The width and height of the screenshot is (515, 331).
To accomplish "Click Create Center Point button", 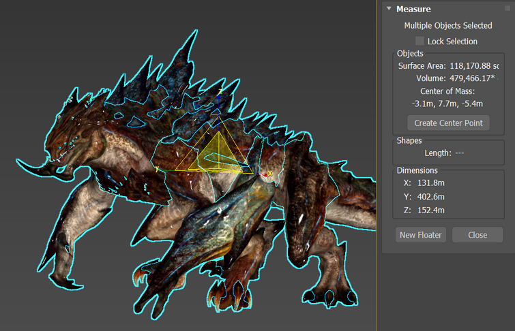I will click(448, 123).
